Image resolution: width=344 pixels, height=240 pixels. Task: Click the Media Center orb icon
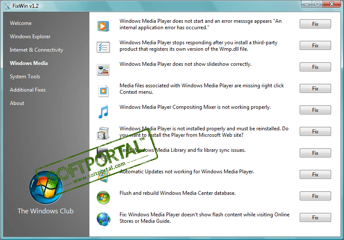pos(103,198)
